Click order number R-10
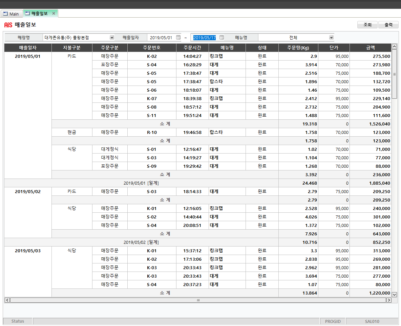This screenshot has height=326, width=401. 152,133
